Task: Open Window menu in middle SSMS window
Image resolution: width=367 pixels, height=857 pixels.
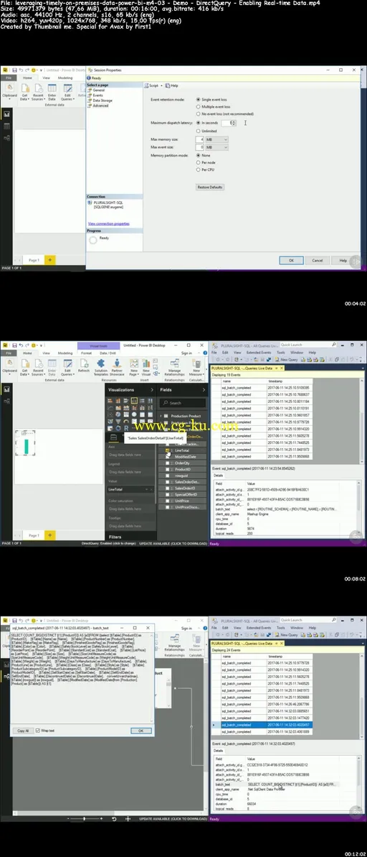Action: (296, 353)
